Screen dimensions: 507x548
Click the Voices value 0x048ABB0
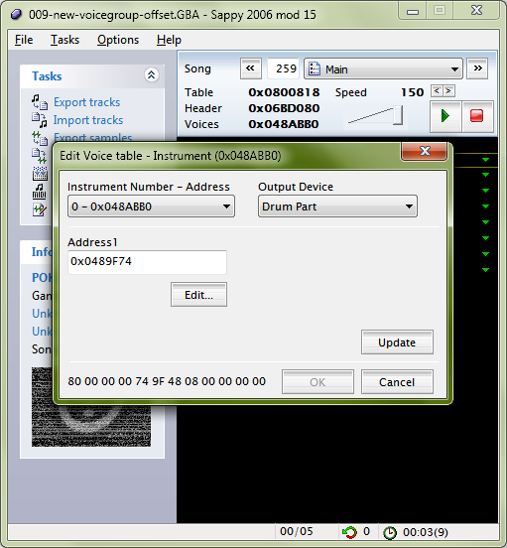pyautogui.click(x=284, y=124)
